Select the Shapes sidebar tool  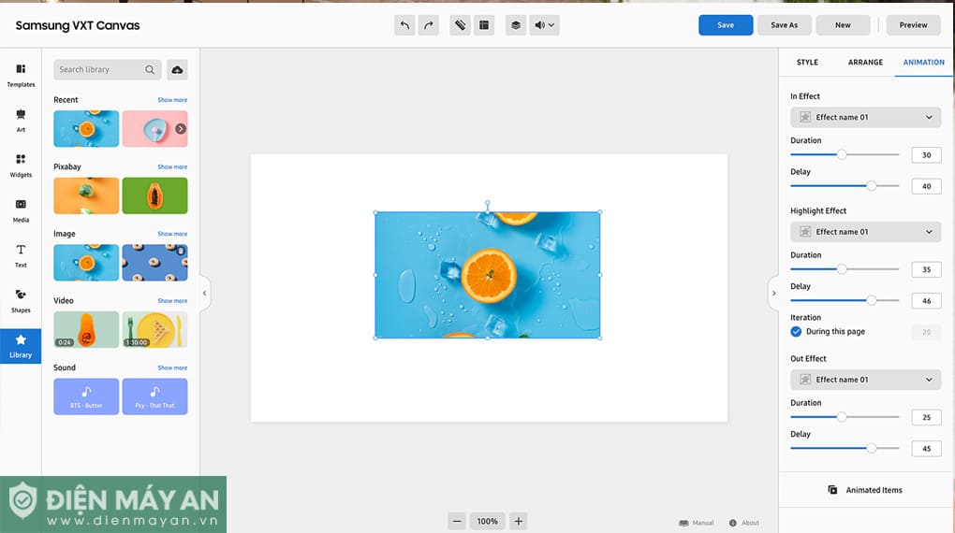point(21,300)
